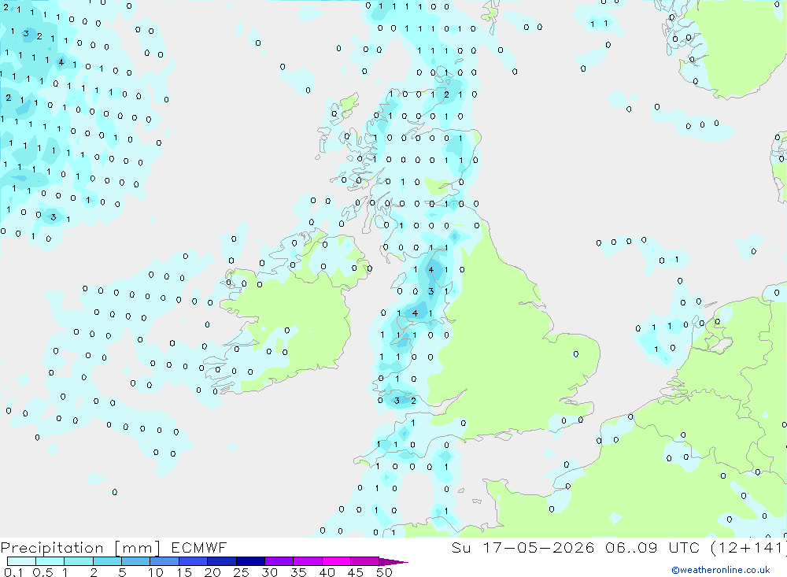Click the 0.5–1 mm legend swatch

coord(50,561)
